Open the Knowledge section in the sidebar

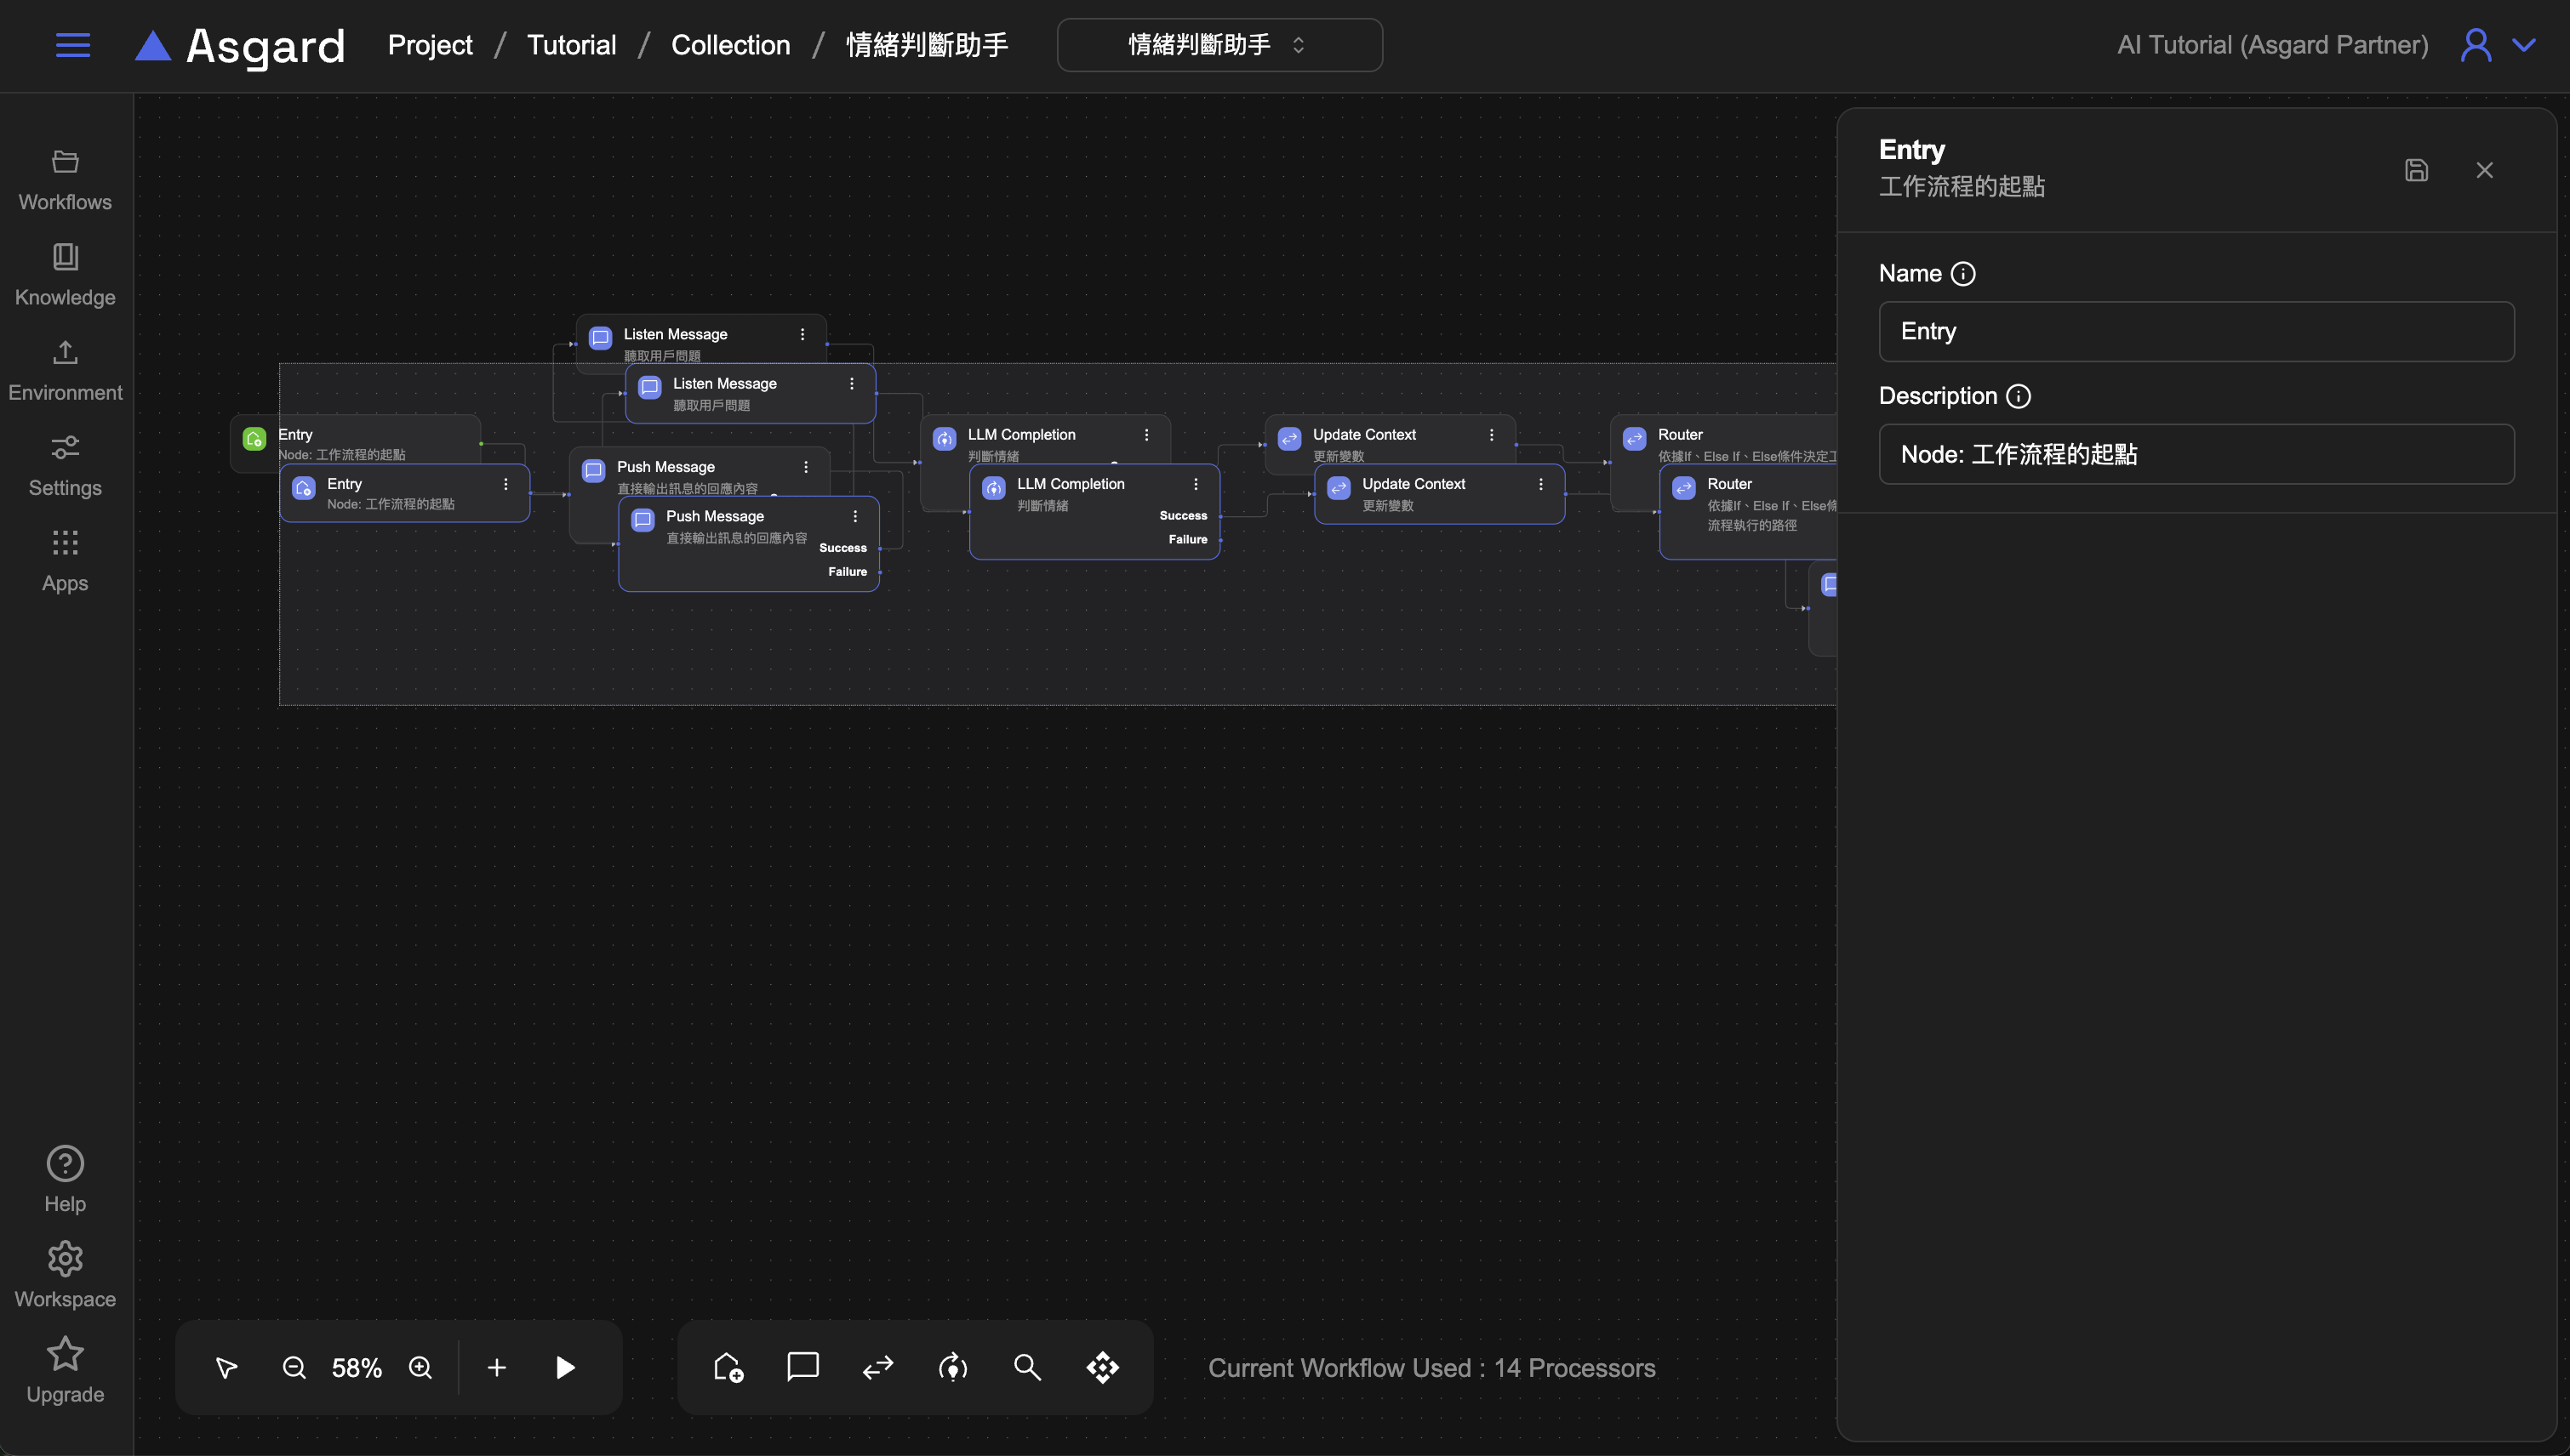(65, 274)
